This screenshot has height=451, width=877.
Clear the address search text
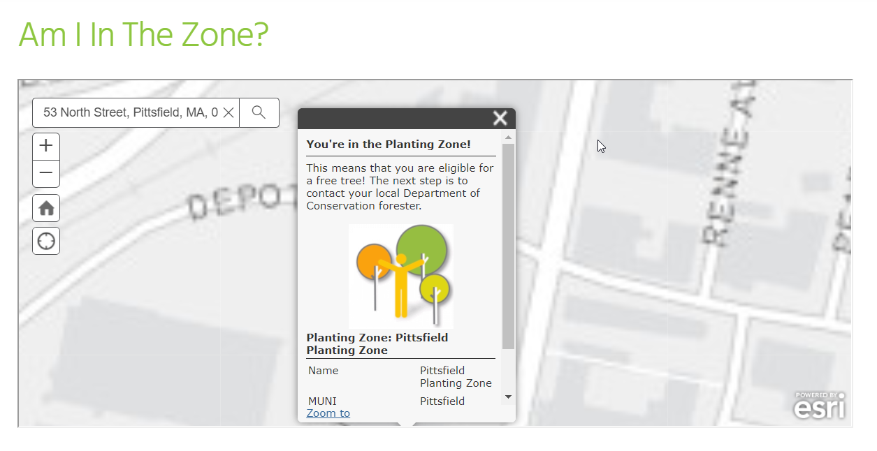point(229,112)
